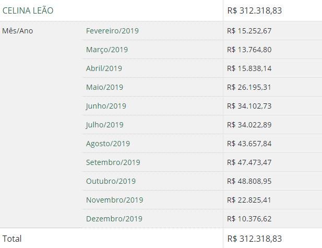
Task: Open the Fevereiro/2019 month link
Action: point(112,31)
